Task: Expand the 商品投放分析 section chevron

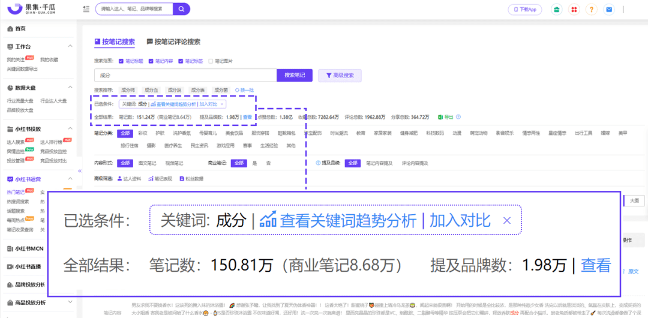Action: (70, 302)
